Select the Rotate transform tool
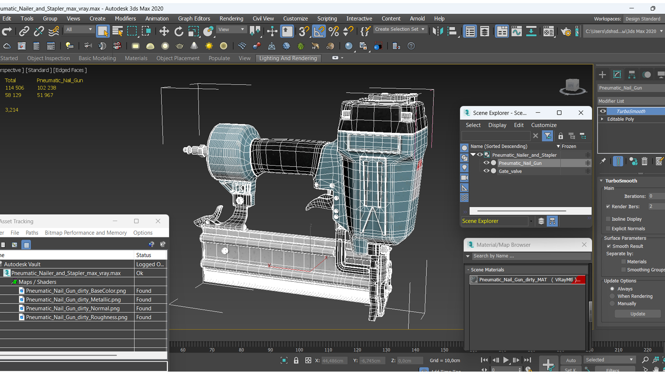 (179, 31)
